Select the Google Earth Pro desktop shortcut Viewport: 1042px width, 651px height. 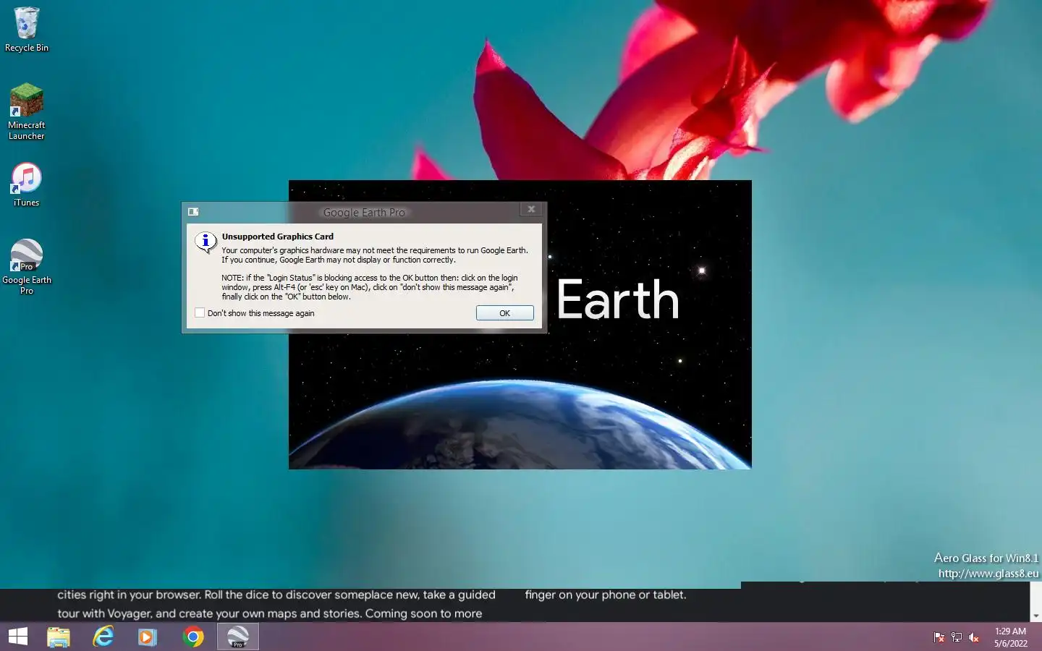coord(27,267)
